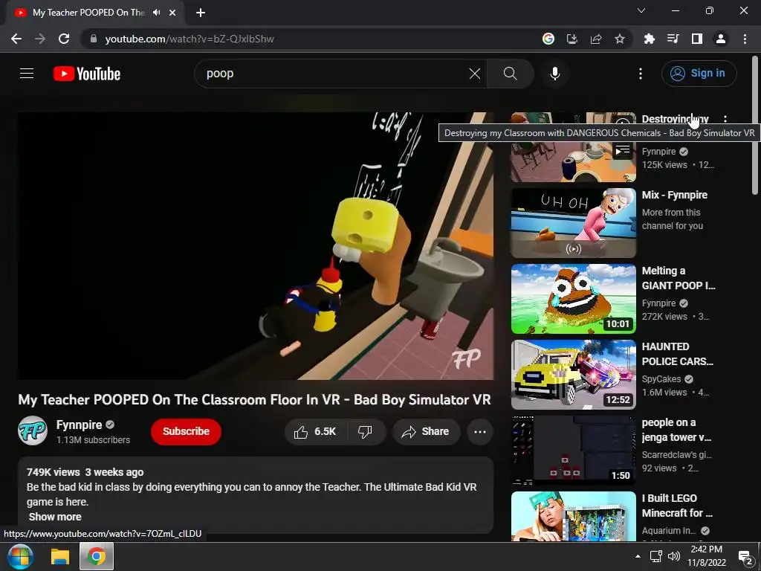
Task: Click SpyCakes channel name
Action: pos(661,378)
